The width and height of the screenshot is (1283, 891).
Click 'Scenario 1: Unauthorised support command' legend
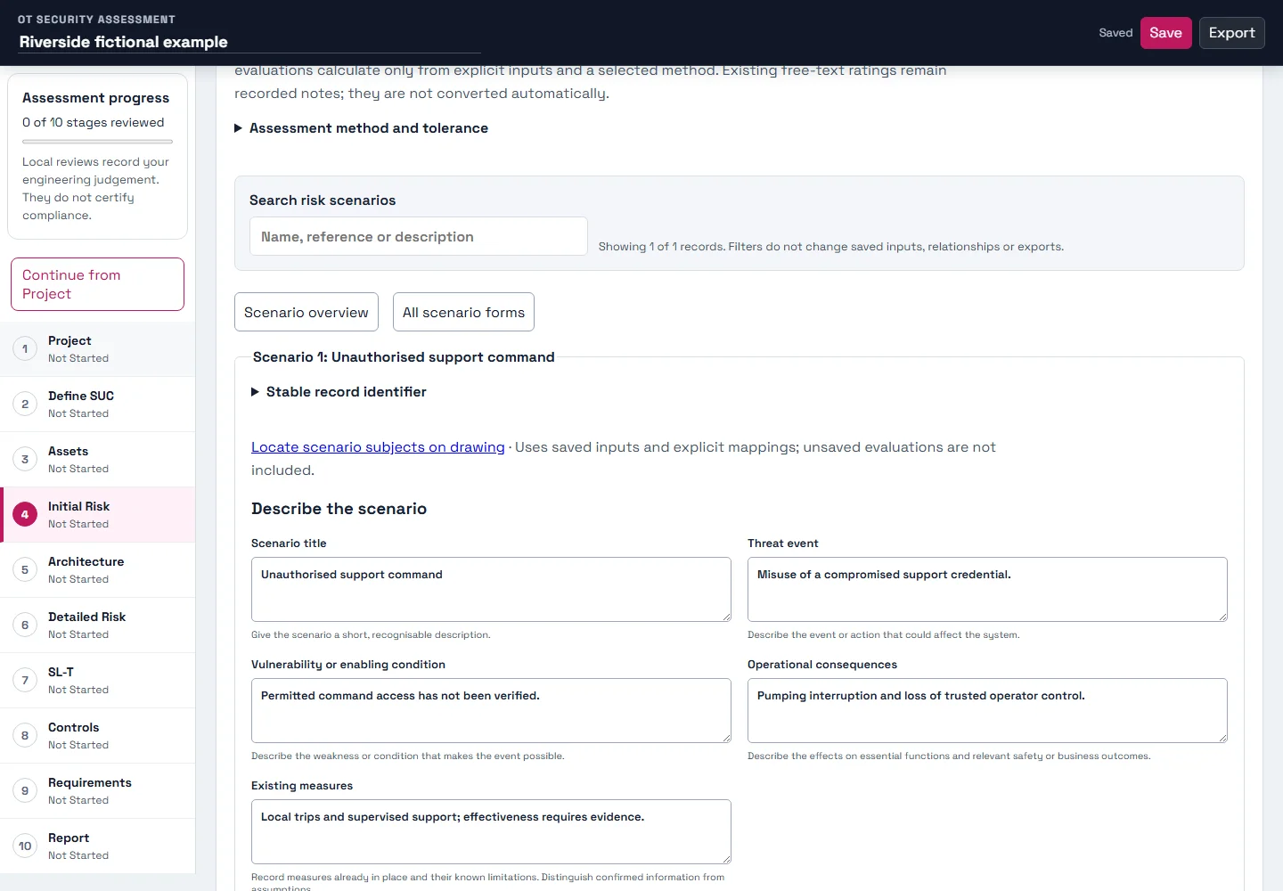point(404,357)
